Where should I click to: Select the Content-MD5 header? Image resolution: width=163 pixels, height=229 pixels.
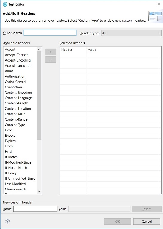15,114
